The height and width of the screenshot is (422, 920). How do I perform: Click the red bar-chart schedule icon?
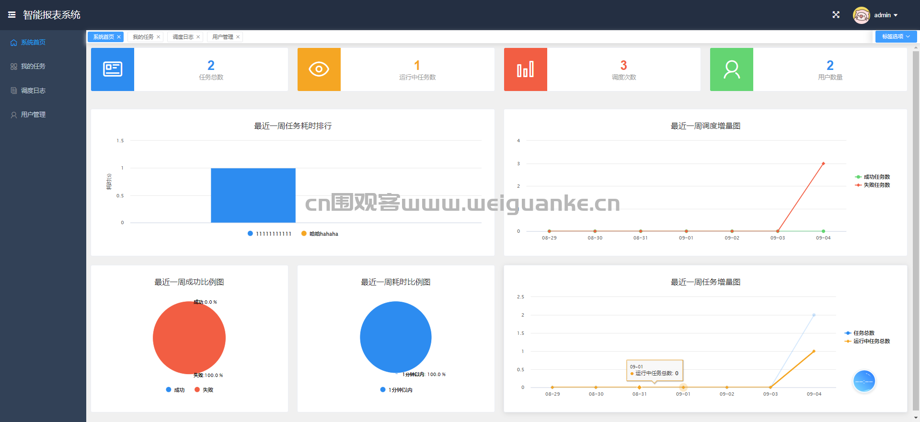click(x=526, y=69)
